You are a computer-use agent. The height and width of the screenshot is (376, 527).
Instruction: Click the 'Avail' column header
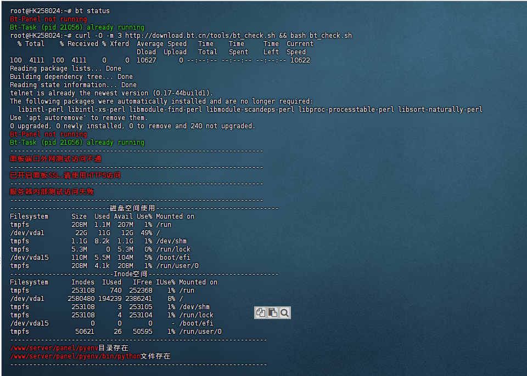coord(124,217)
